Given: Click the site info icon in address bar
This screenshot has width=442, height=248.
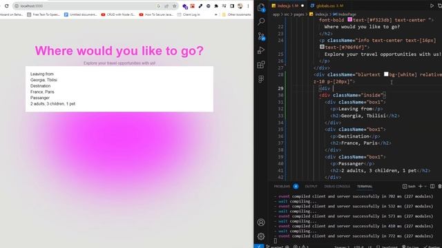Looking at the screenshot, I should [x=17, y=6].
